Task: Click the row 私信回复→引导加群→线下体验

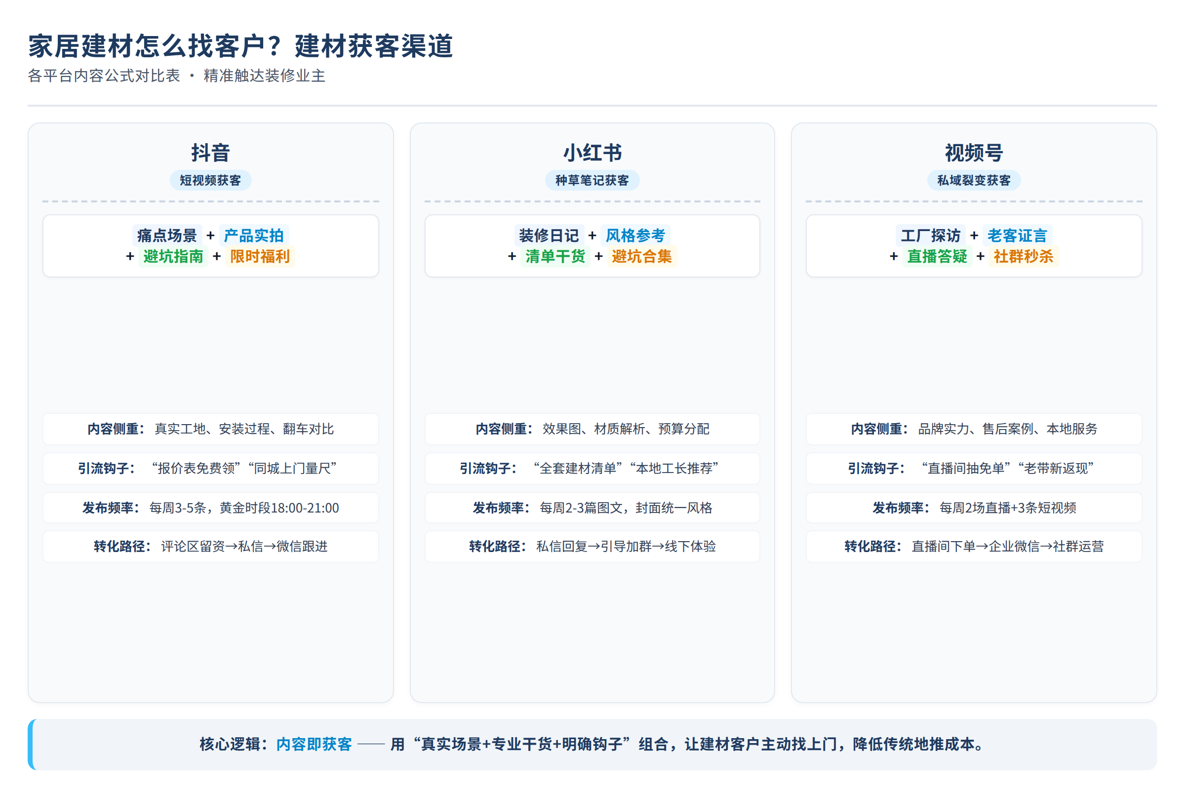Action: point(592,547)
